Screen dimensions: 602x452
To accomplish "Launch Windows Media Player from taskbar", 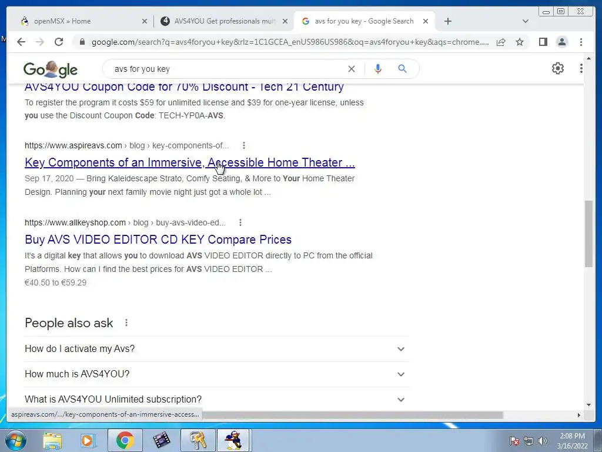I will [x=88, y=440].
